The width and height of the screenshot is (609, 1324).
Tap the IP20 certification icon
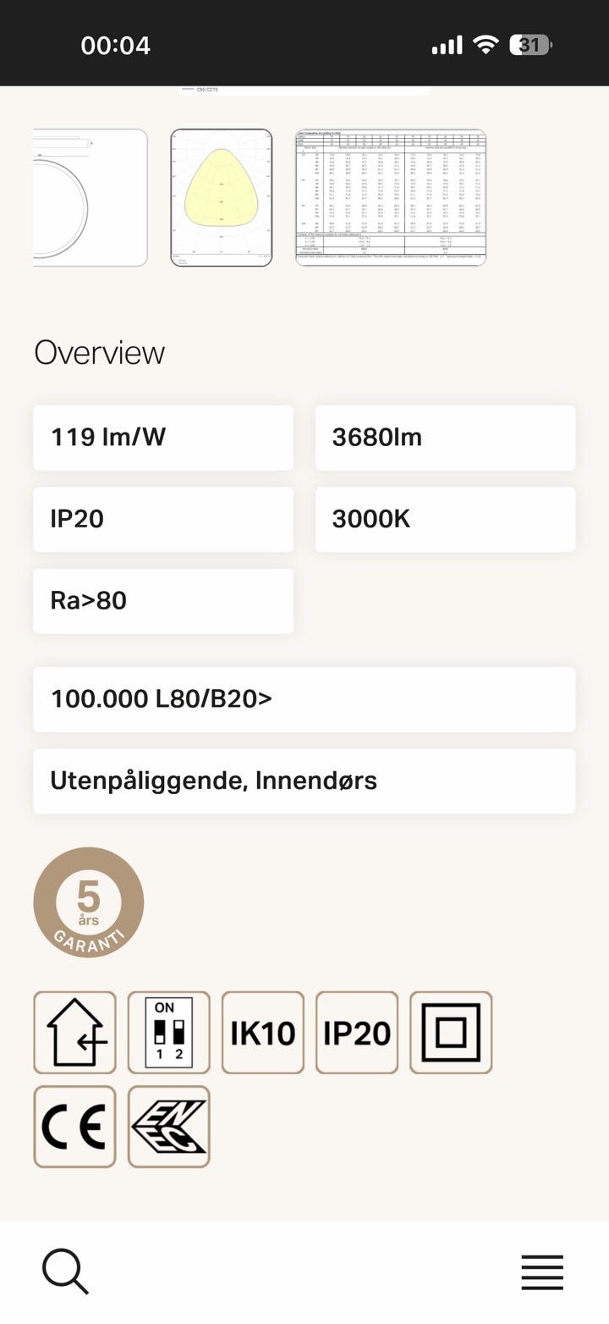point(357,1033)
